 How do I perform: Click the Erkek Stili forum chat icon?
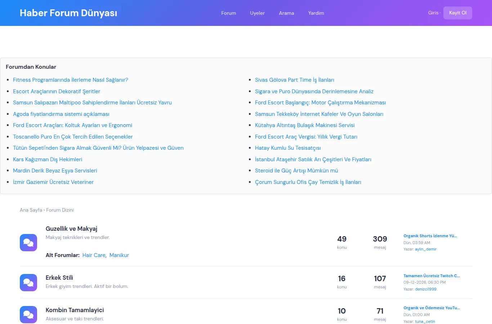point(28,283)
